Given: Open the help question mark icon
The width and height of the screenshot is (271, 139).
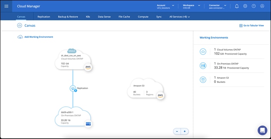Looking at the screenshot, I should 254,6.
